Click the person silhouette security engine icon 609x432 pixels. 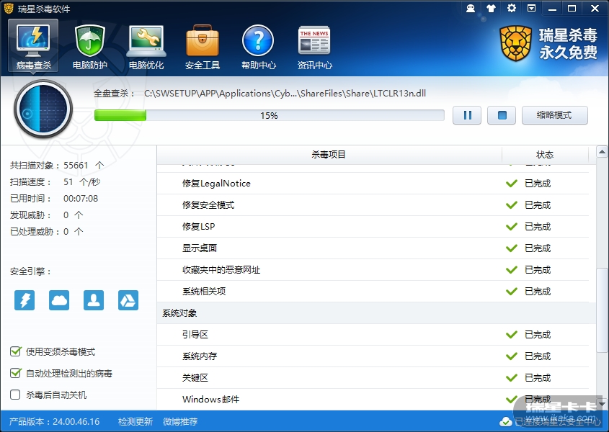[x=94, y=300]
